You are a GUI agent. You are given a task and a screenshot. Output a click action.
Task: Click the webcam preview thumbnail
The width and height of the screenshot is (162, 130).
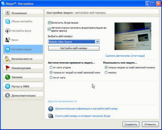(x=133, y=36)
